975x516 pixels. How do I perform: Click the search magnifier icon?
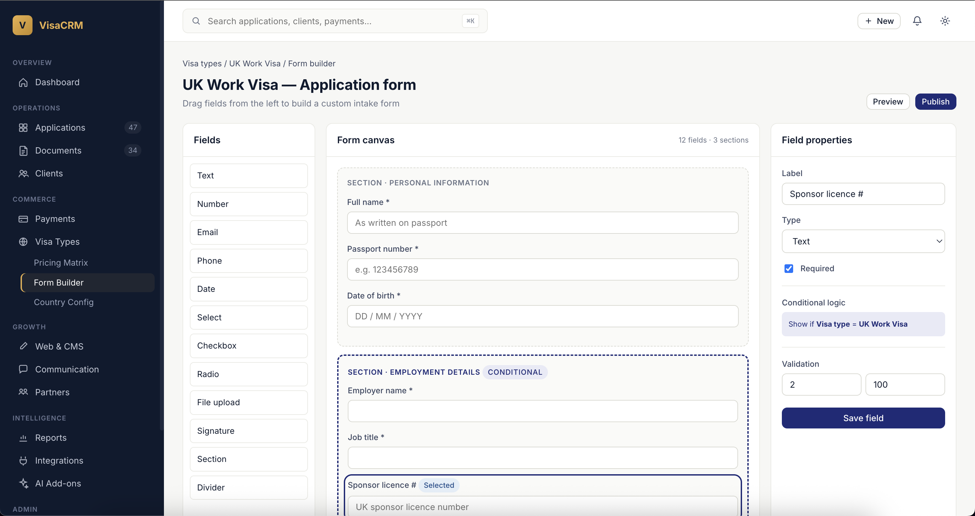(196, 21)
